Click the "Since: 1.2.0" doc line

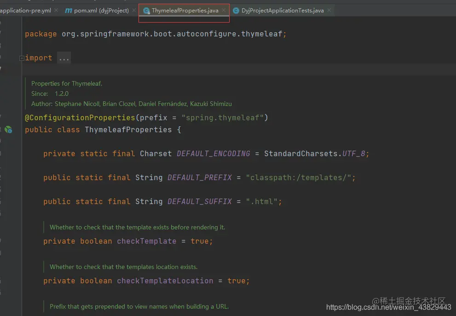click(x=50, y=94)
